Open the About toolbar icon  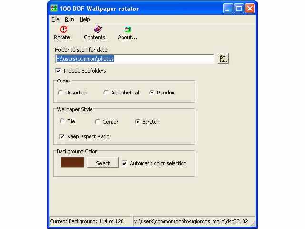[x=128, y=30]
